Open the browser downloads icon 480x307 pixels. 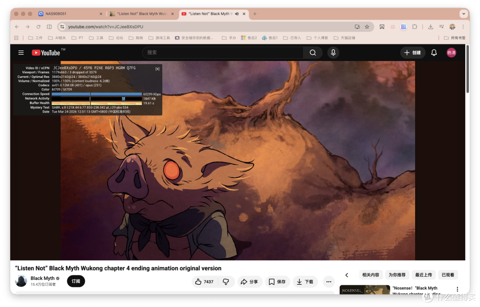(430, 27)
